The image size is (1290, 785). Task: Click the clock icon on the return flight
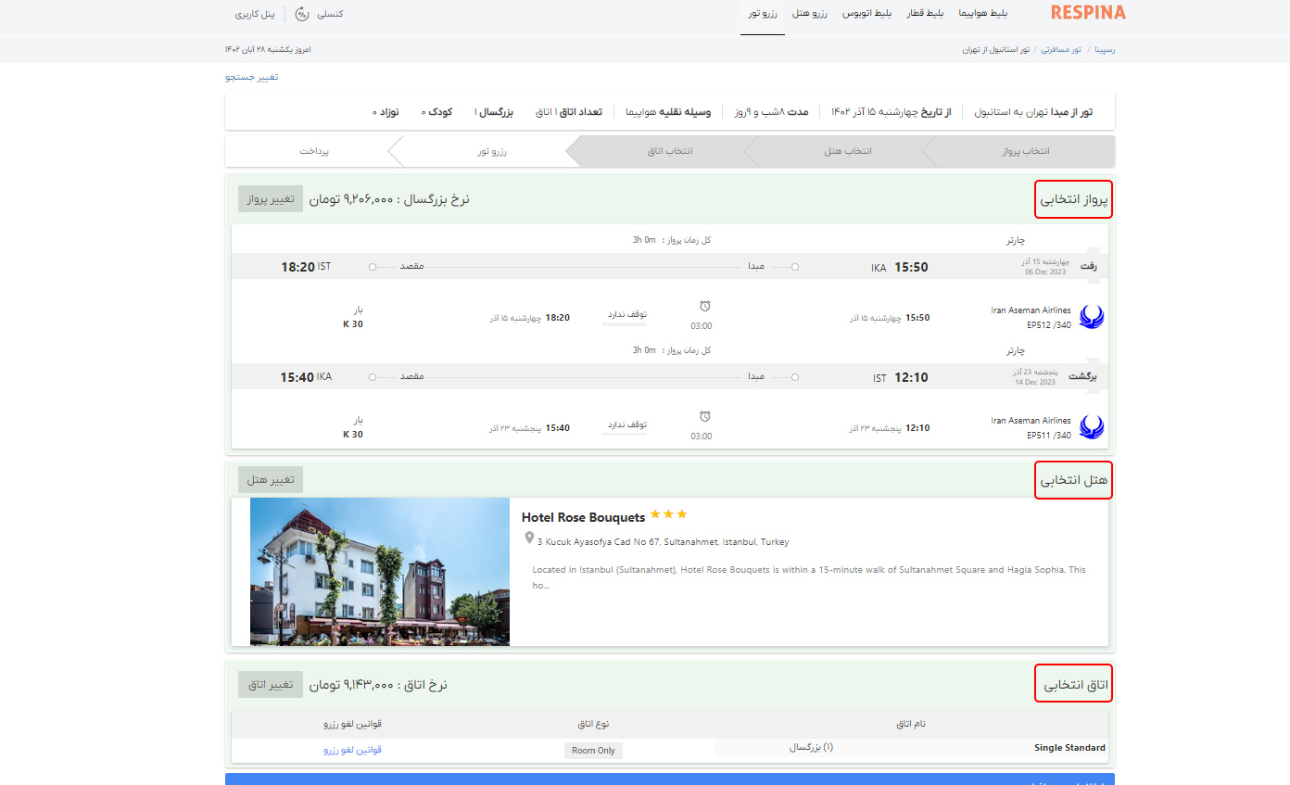(x=704, y=417)
